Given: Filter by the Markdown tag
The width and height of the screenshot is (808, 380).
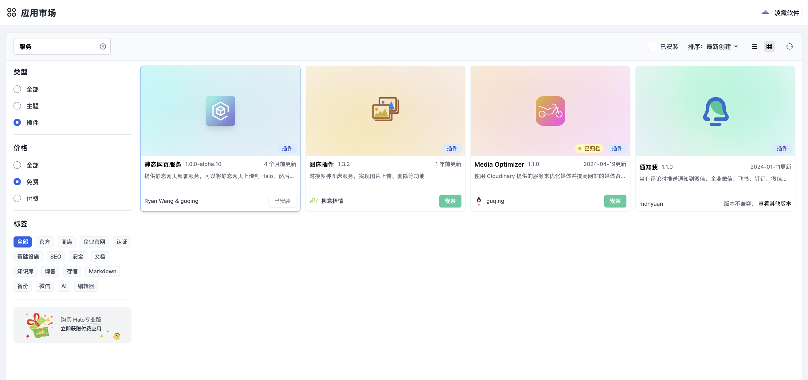Looking at the screenshot, I should (102, 271).
